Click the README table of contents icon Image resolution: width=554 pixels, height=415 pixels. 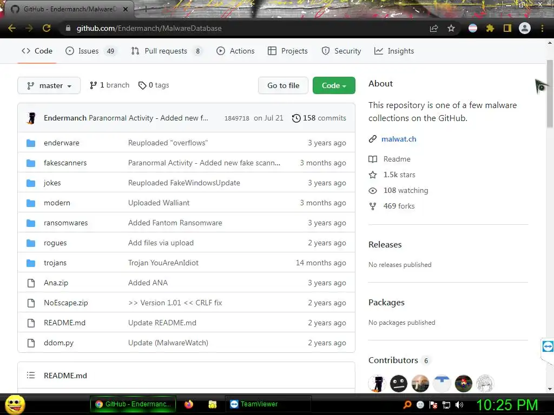tap(31, 375)
